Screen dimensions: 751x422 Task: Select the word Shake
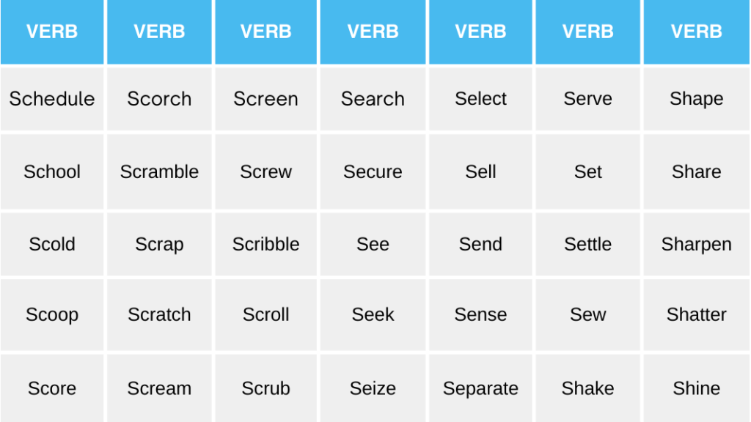(x=587, y=388)
